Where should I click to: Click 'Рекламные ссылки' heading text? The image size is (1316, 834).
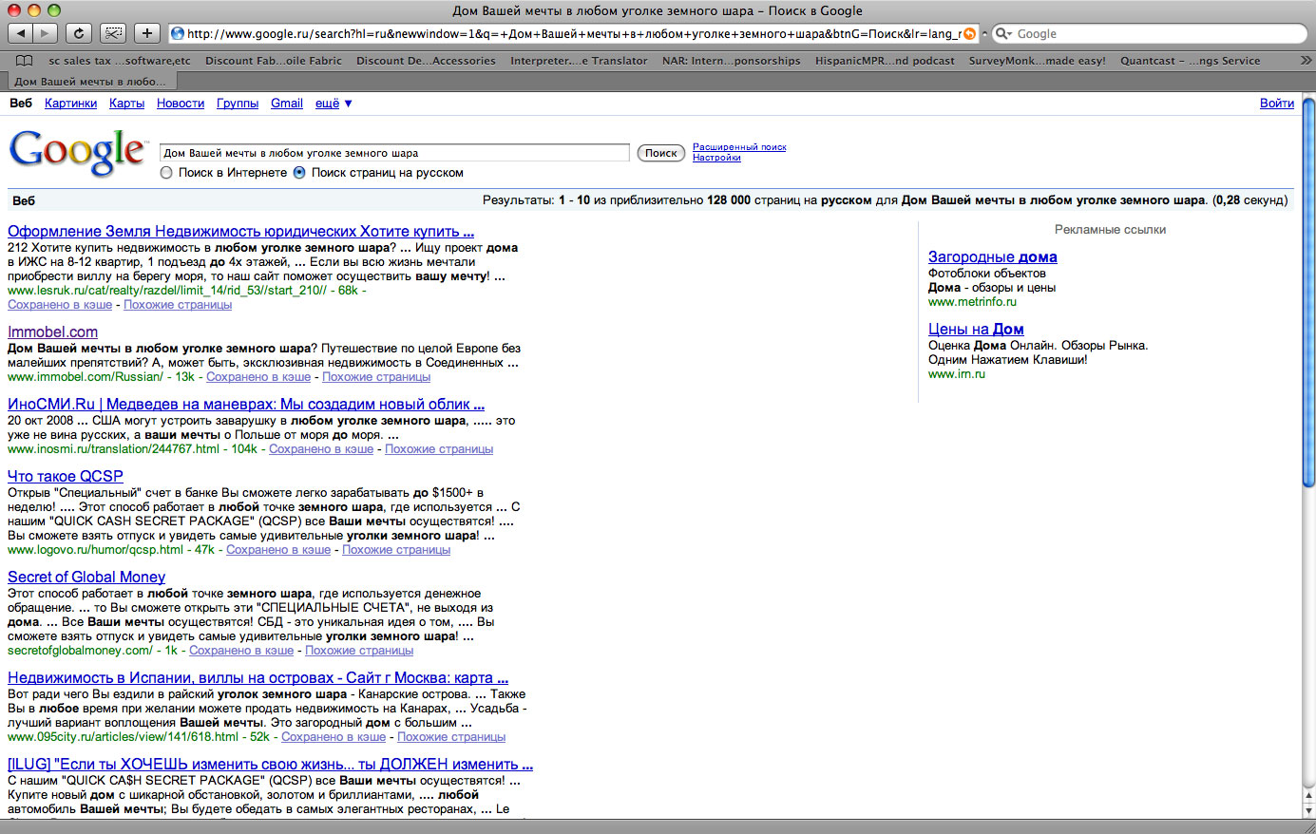coord(1110,230)
